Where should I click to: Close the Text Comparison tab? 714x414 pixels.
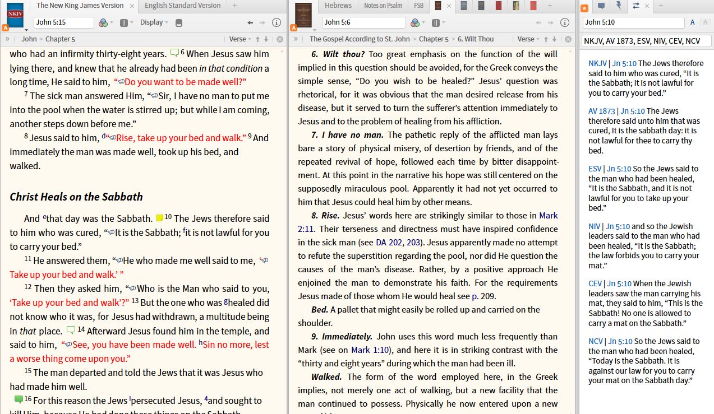pos(647,6)
